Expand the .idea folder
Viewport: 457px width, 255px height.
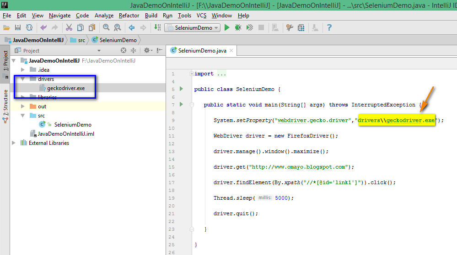(x=23, y=69)
